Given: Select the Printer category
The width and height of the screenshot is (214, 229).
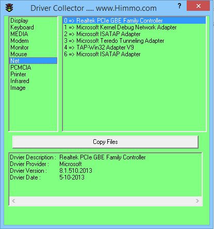Looking at the screenshot, I should [33, 74].
